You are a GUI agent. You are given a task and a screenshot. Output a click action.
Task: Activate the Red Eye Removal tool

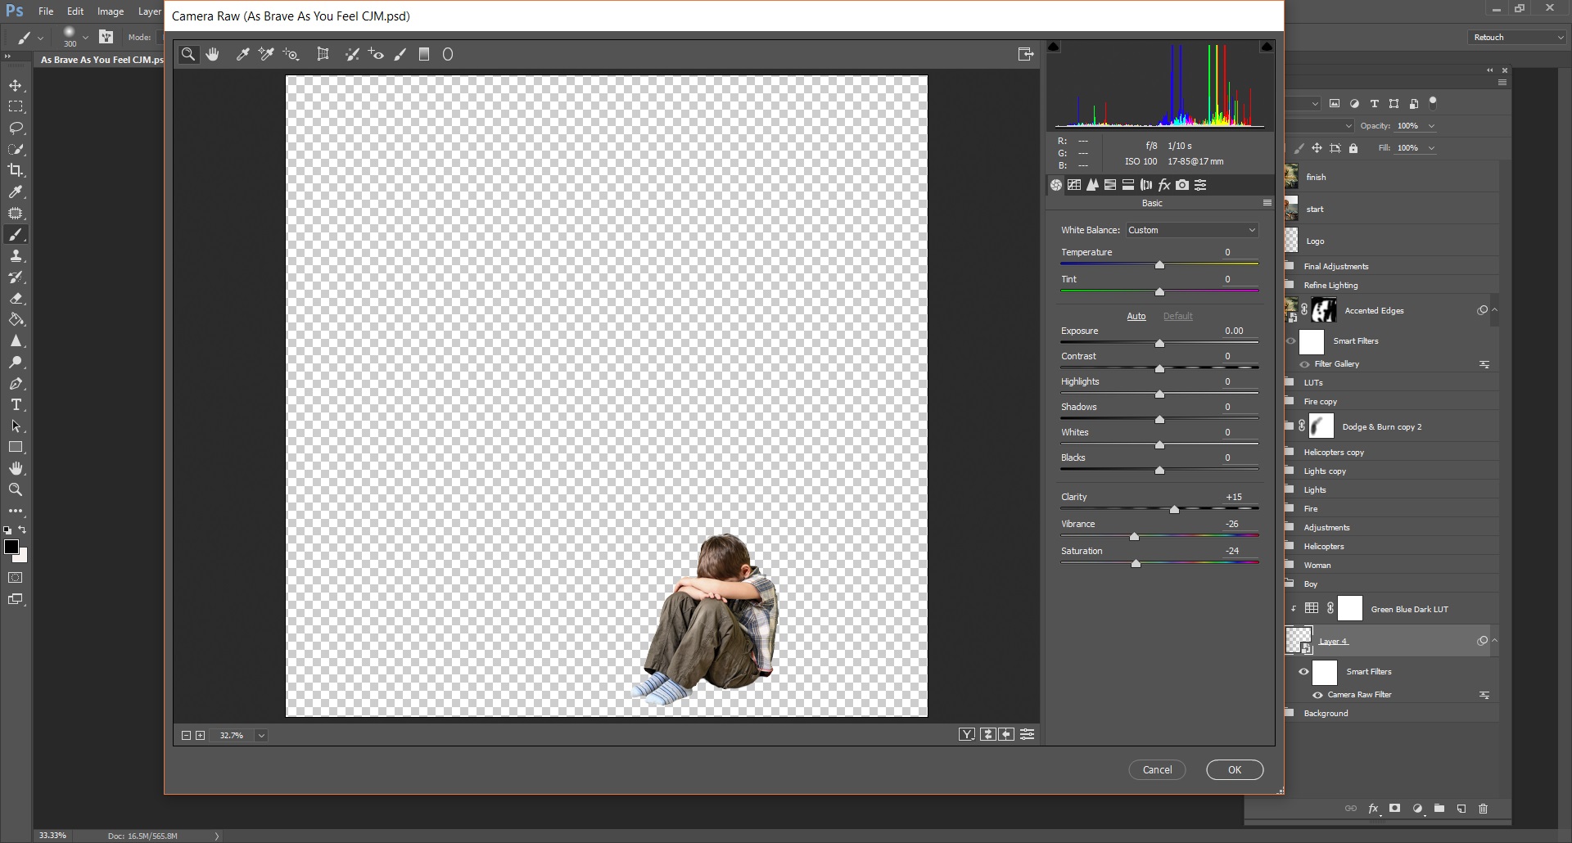[x=376, y=55]
